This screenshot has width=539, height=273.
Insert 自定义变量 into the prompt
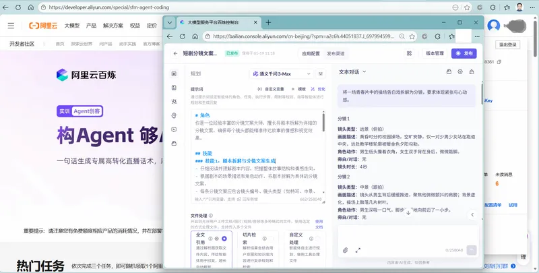(271, 89)
